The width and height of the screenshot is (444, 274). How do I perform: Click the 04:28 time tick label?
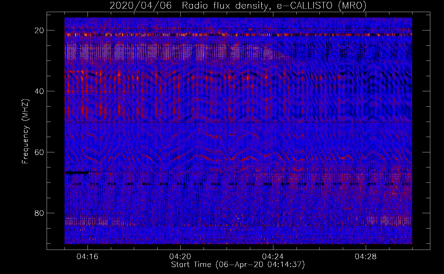[366, 257]
